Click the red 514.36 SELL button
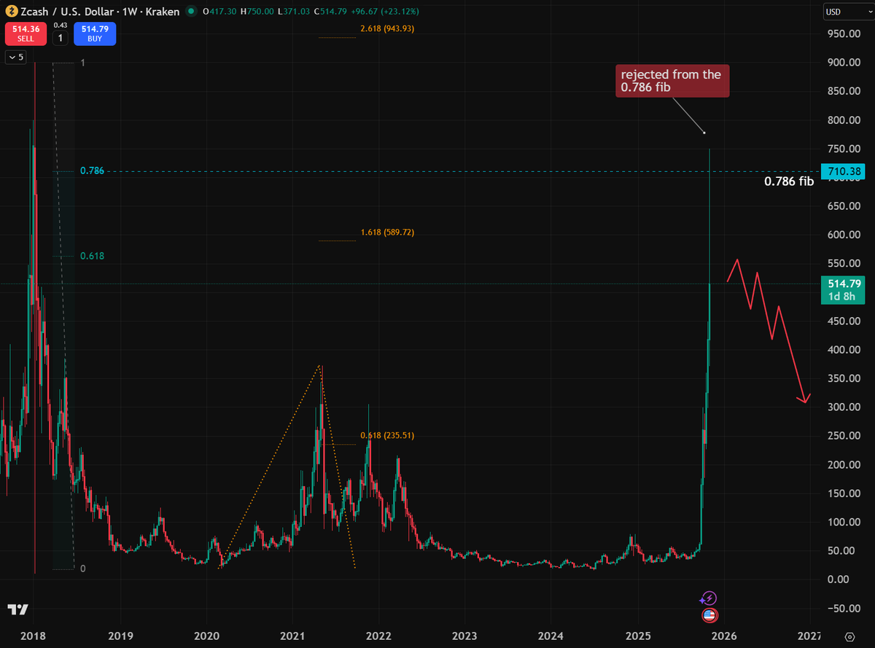 (26, 34)
